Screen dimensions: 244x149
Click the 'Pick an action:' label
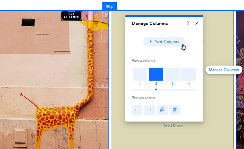click(x=144, y=98)
